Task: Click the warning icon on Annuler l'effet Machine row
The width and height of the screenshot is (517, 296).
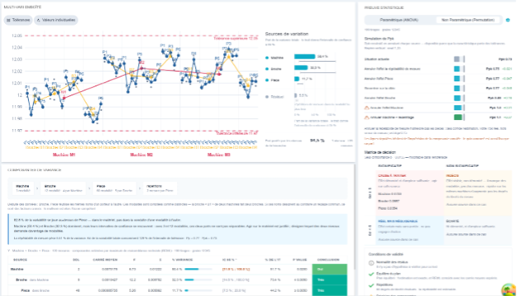Action: point(366,108)
